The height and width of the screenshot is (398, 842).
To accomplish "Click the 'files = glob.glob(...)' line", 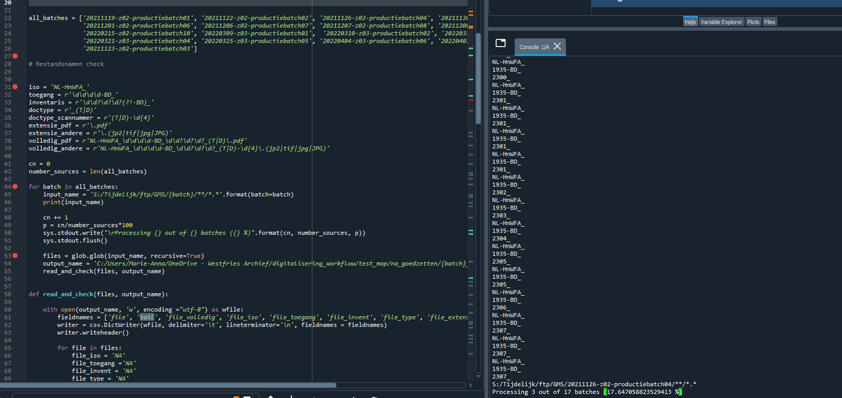I will 123,255.
